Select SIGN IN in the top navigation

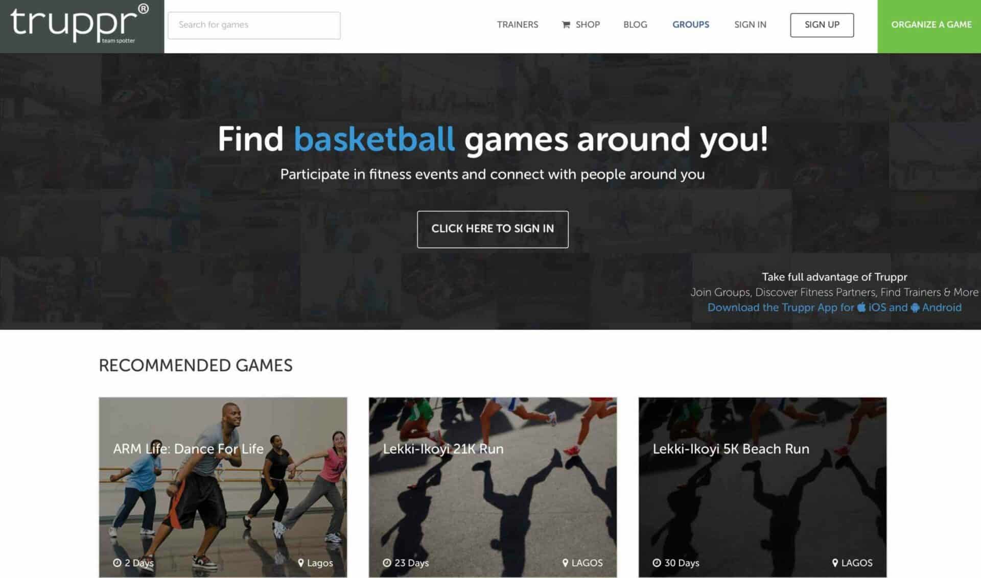click(x=750, y=25)
